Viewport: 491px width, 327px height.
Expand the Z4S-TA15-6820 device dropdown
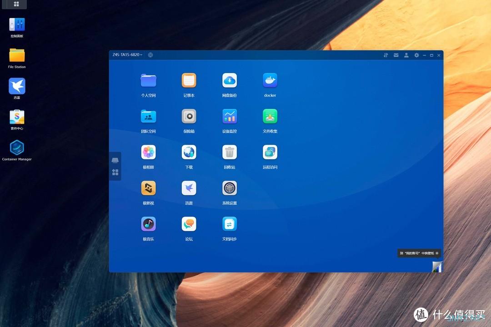click(x=127, y=55)
